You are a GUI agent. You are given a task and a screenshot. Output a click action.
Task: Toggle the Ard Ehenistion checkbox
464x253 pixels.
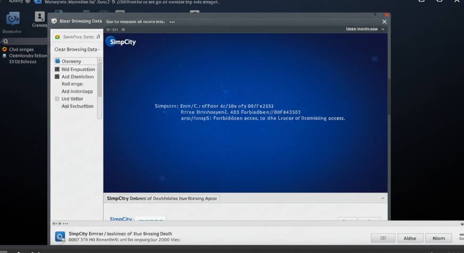57,76
